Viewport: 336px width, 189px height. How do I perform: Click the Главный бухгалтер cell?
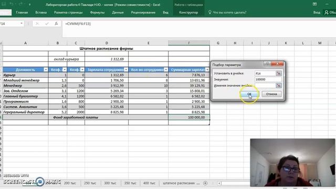point(25,96)
